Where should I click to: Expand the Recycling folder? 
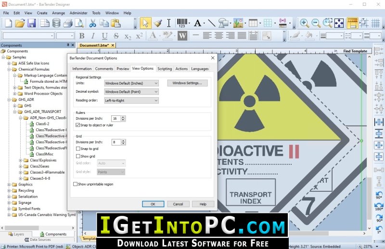(9, 191)
